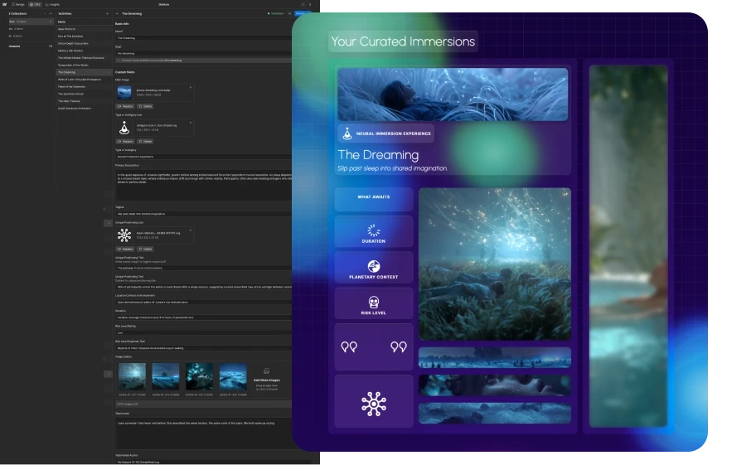This screenshot has height=465, width=756.
Task: Click into the Primary Description text area
Action: (203, 185)
